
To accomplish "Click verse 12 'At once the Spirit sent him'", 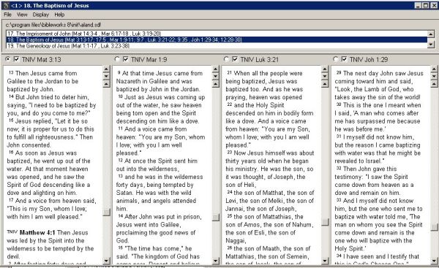I will (161, 161).
